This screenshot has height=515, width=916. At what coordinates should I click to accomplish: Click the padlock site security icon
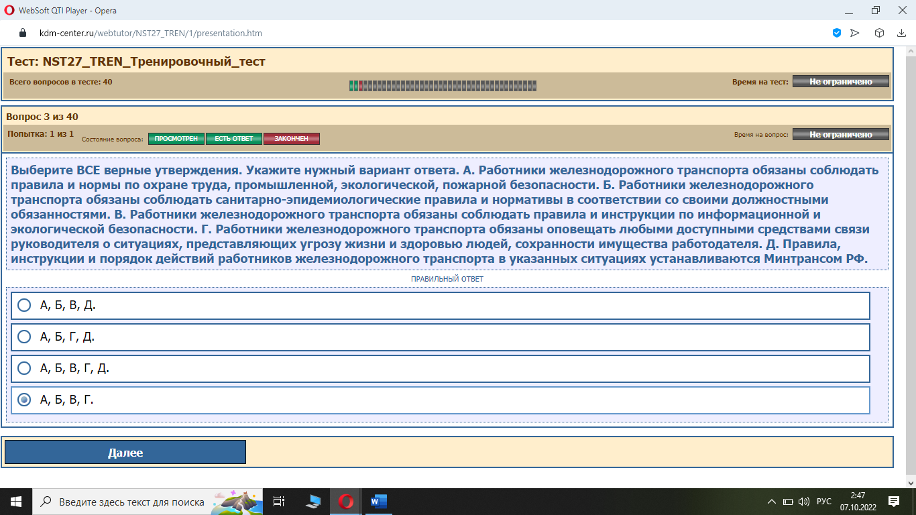point(23,33)
